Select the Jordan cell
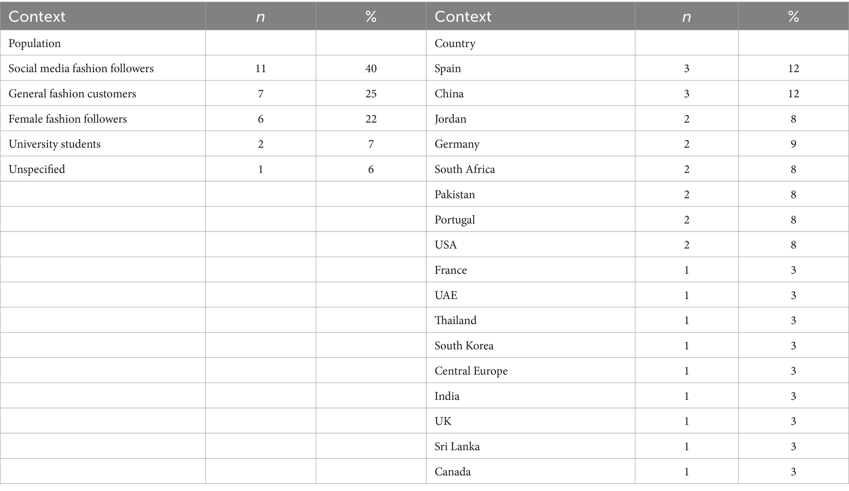849x491 pixels. [x=450, y=119]
